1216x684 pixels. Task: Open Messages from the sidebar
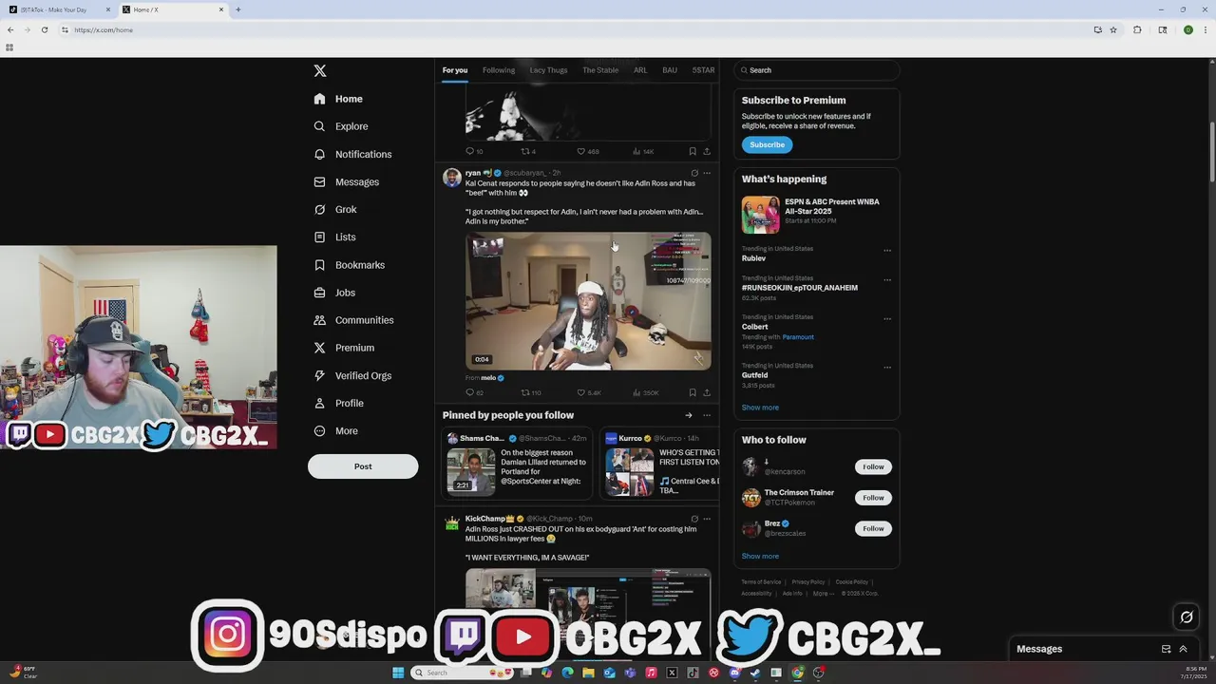coord(346,181)
